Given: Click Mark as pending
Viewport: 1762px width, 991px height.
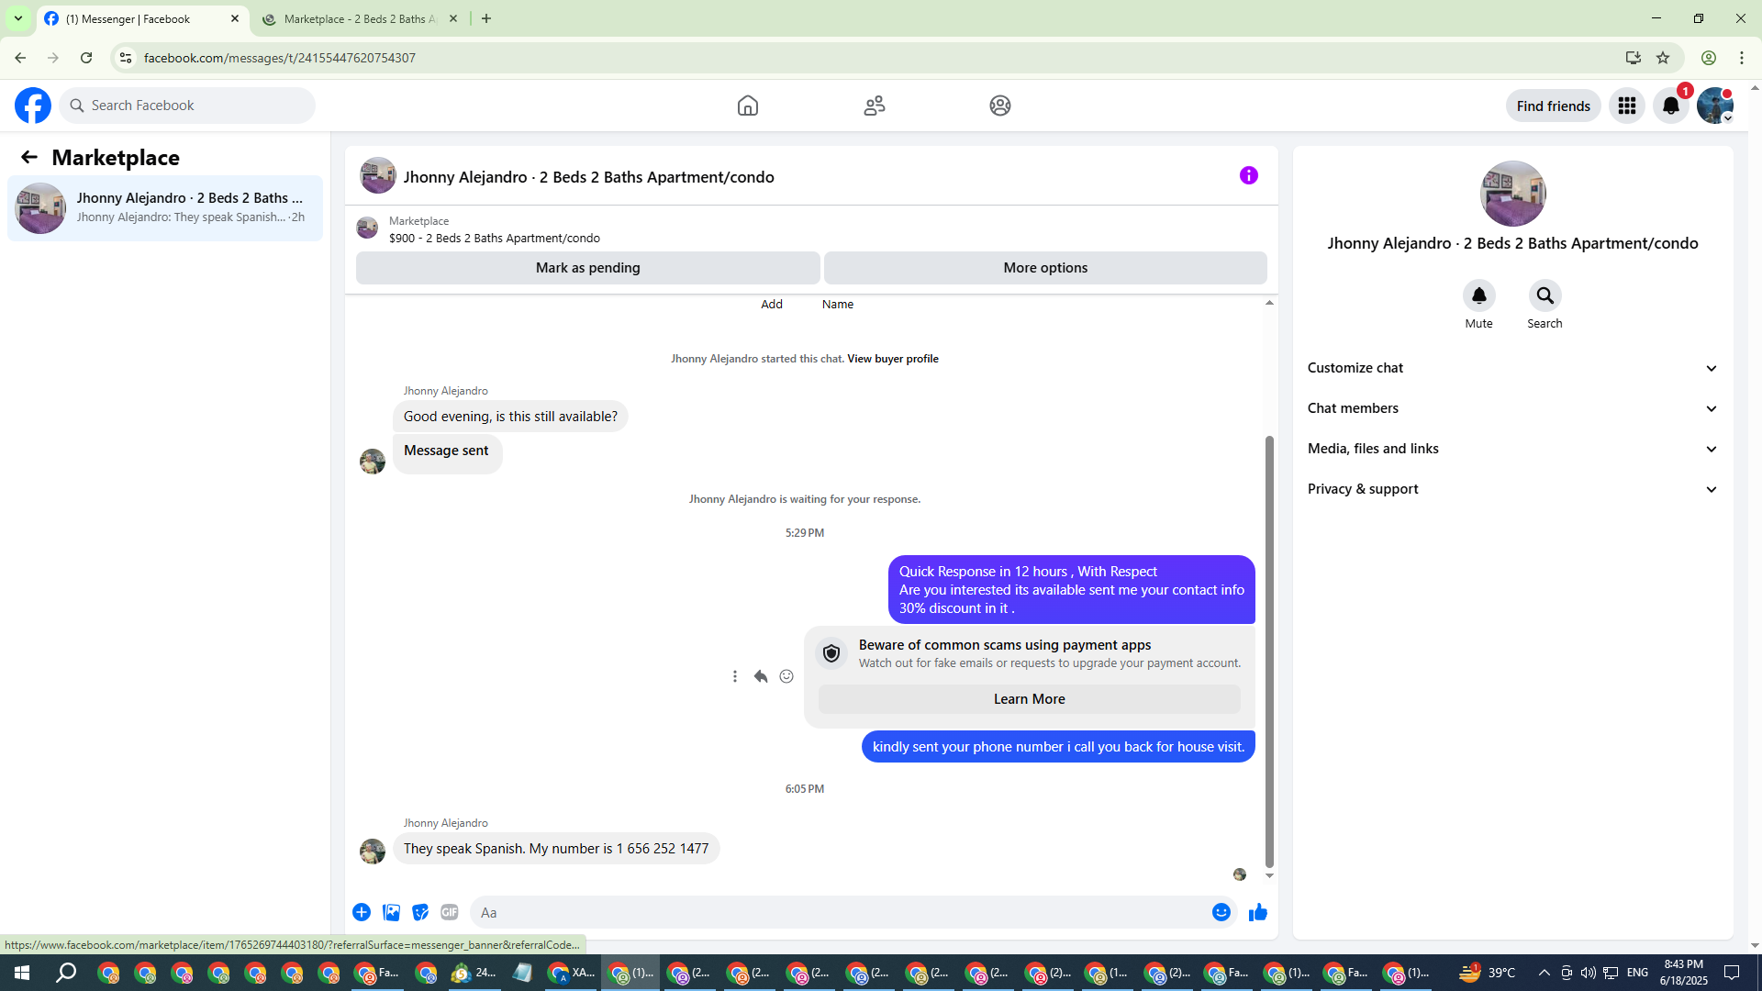Looking at the screenshot, I should (588, 268).
